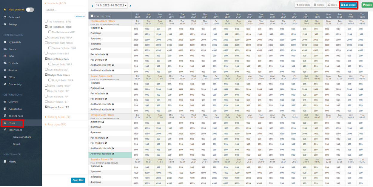Click the Uncheck all link
This screenshot has width=373, height=187.
click(80, 17)
